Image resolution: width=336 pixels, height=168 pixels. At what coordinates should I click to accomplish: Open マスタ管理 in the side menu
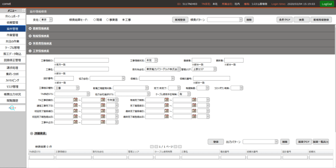pyautogui.click(x=13, y=87)
